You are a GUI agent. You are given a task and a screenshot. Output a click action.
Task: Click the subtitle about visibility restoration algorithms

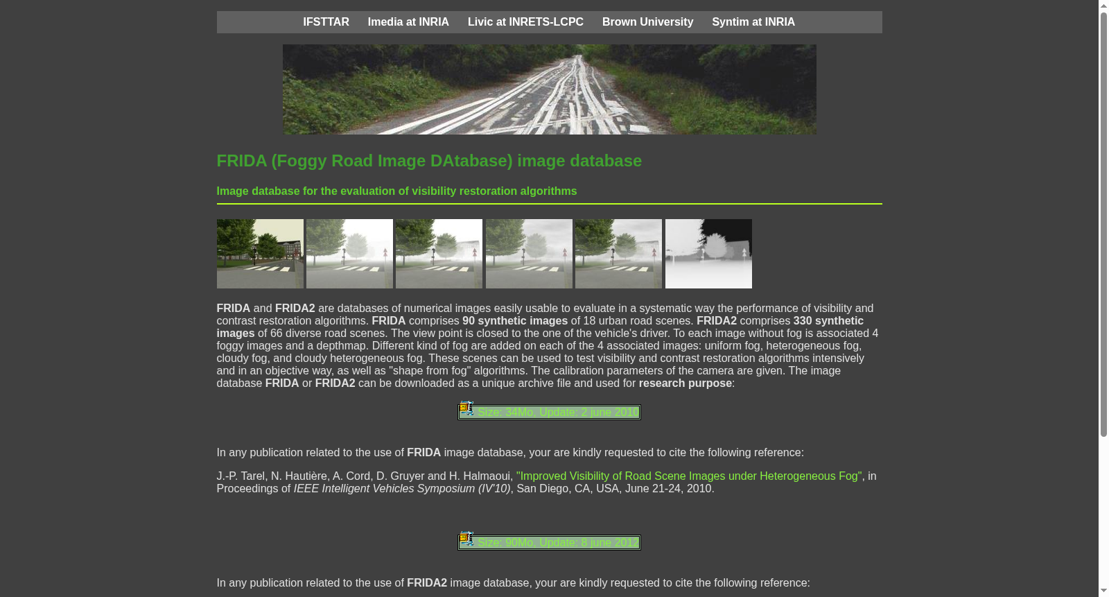[396, 191]
